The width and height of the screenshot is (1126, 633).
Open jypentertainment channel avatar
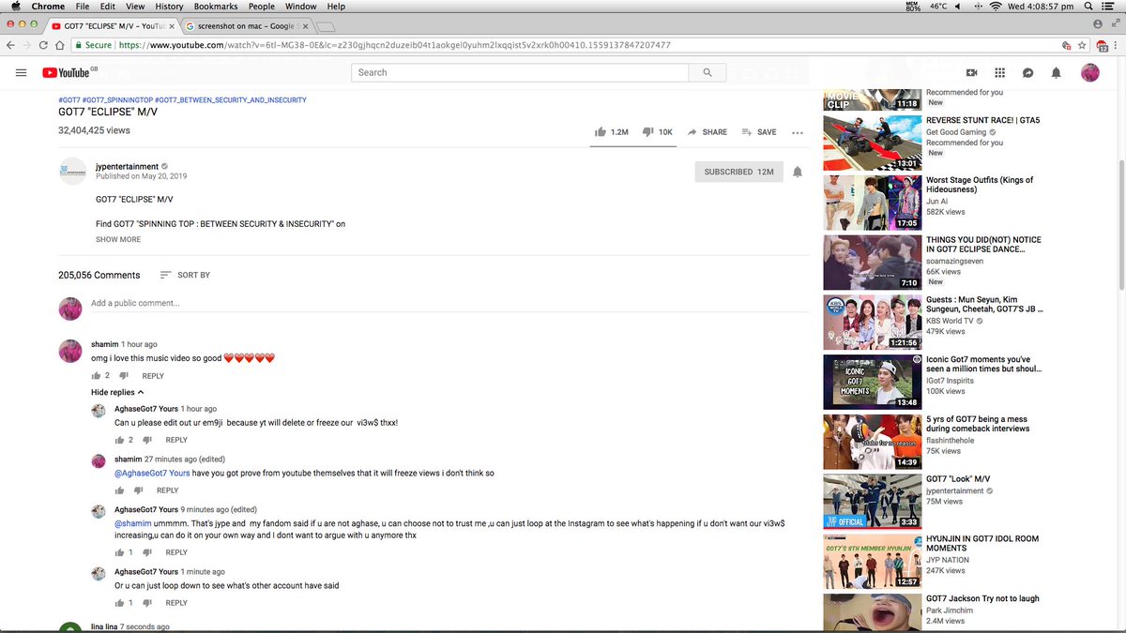point(72,171)
